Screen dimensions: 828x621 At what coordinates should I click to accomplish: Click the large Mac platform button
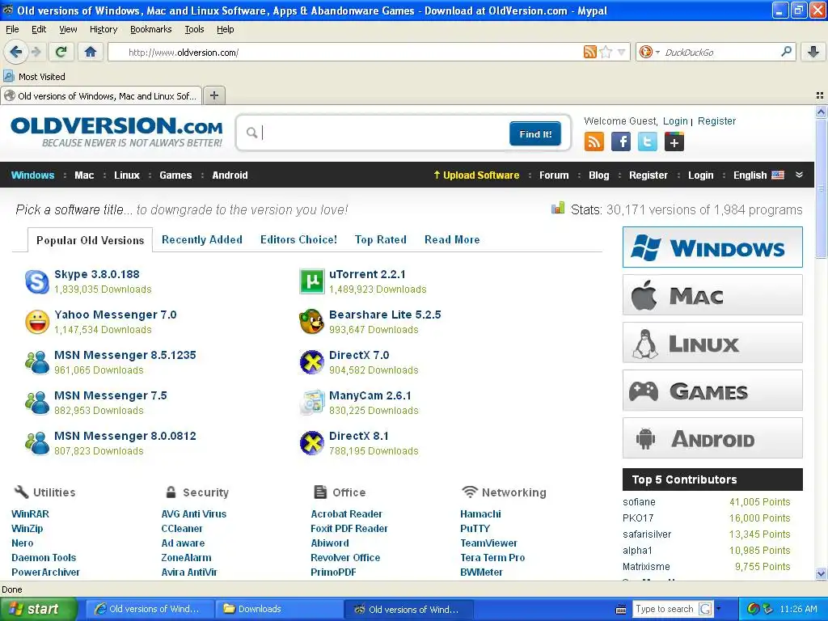712,295
